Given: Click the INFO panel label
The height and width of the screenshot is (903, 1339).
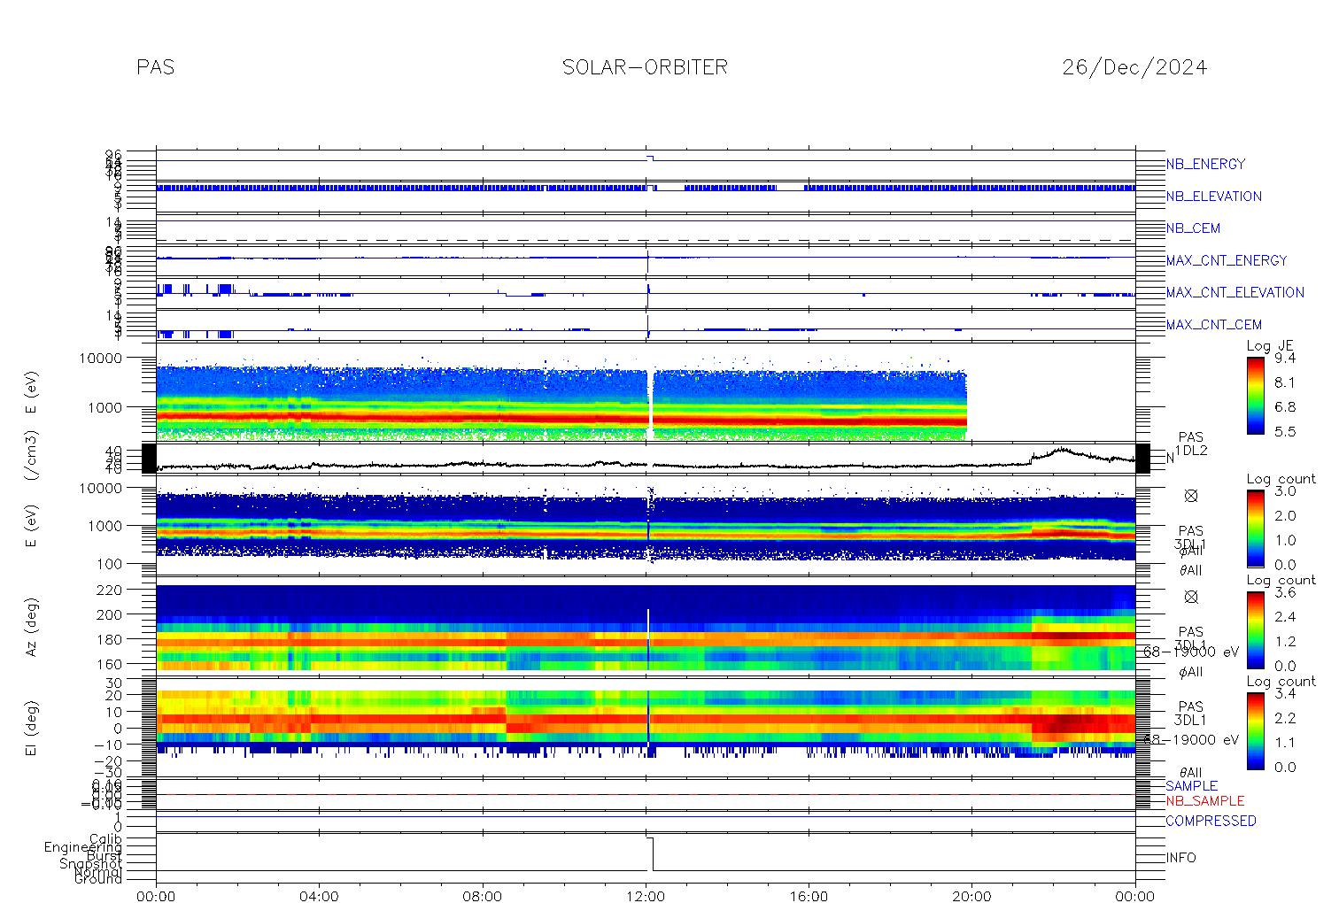Looking at the screenshot, I should click(1180, 858).
